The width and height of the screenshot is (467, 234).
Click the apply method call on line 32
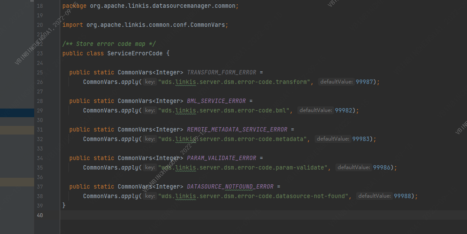(130, 139)
